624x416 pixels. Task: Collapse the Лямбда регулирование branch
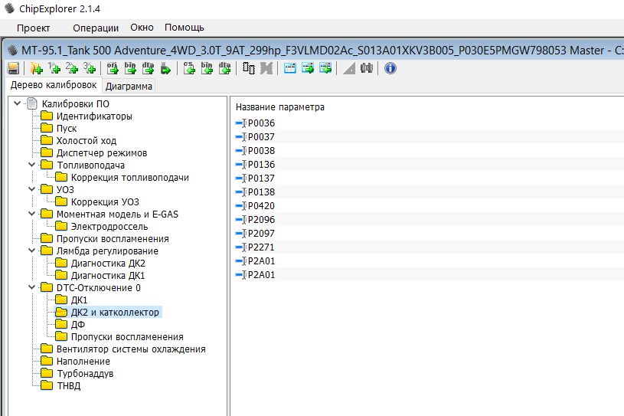click(31, 251)
